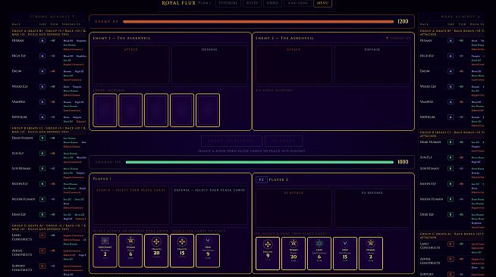Select Player 1's Mercenary card valued 2
Screen dimensions: 496x277
tap(105, 251)
